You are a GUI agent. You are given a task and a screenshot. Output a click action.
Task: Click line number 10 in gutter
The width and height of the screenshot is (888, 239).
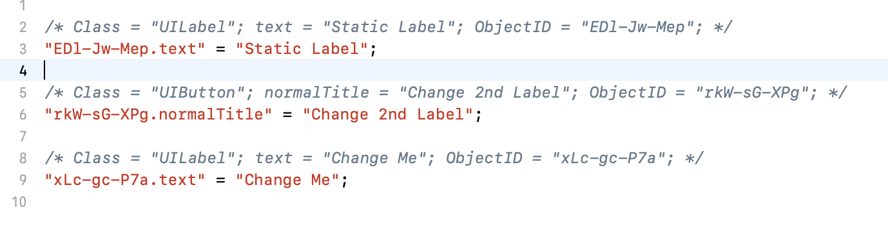tap(20, 202)
